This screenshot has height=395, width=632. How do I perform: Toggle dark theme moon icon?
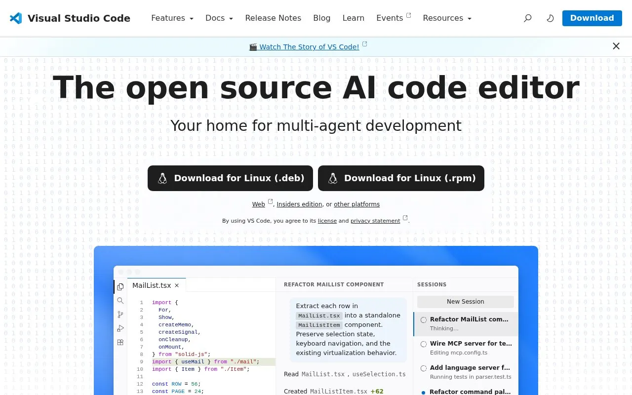550,18
